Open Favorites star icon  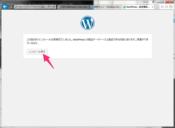pyautogui.click(x=167, y=7)
